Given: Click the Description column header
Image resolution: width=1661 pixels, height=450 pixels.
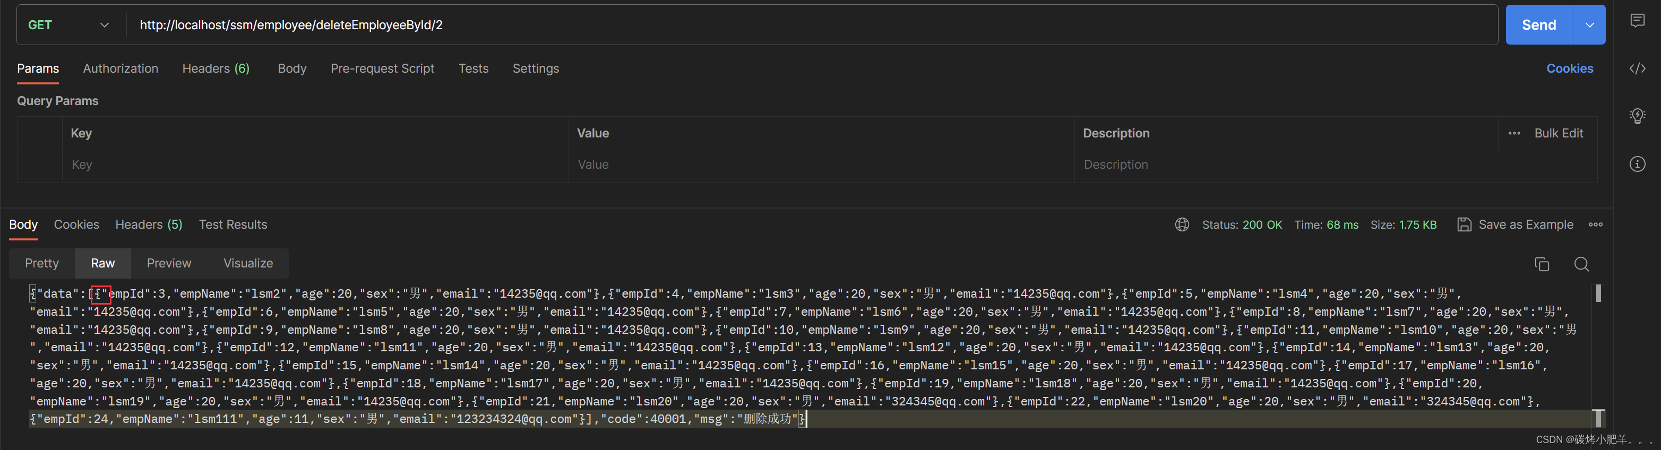Looking at the screenshot, I should pos(1116,133).
